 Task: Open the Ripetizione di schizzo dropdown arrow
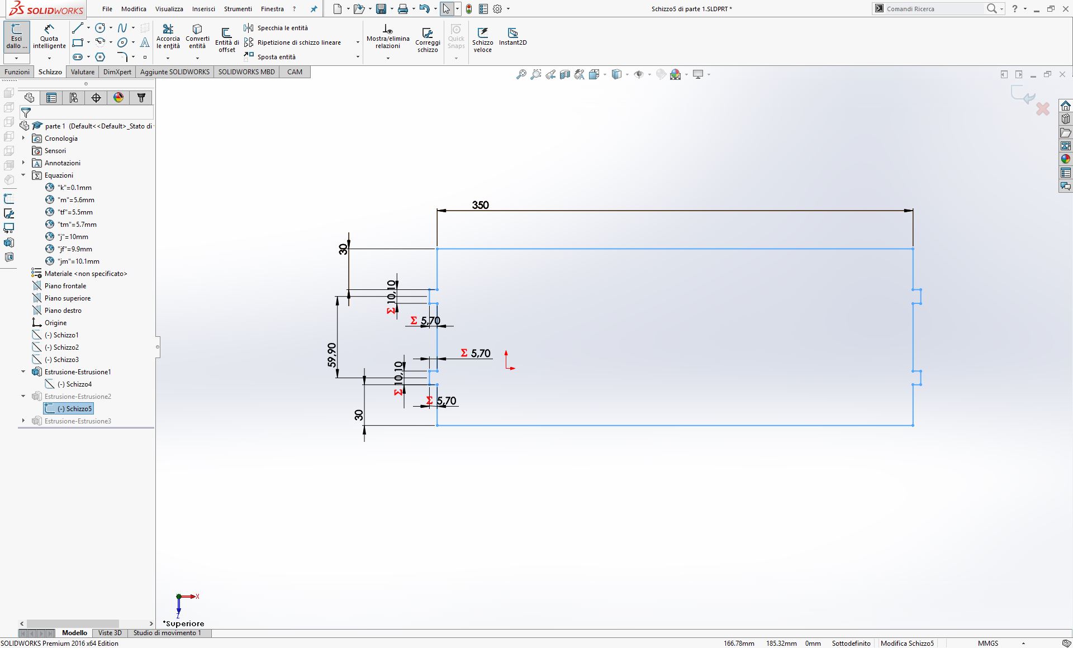pyautogui.click(x=358, y=42)
